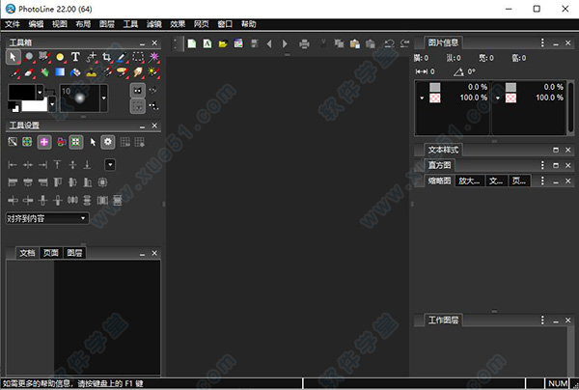Open the 滤镜 menu

tap(154, 24)
